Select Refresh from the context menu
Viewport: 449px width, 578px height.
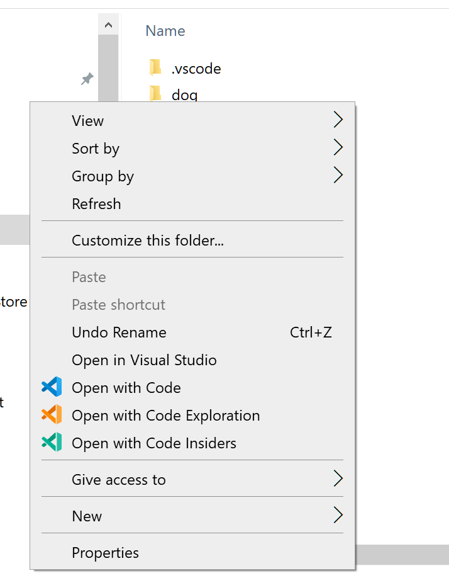96,203
